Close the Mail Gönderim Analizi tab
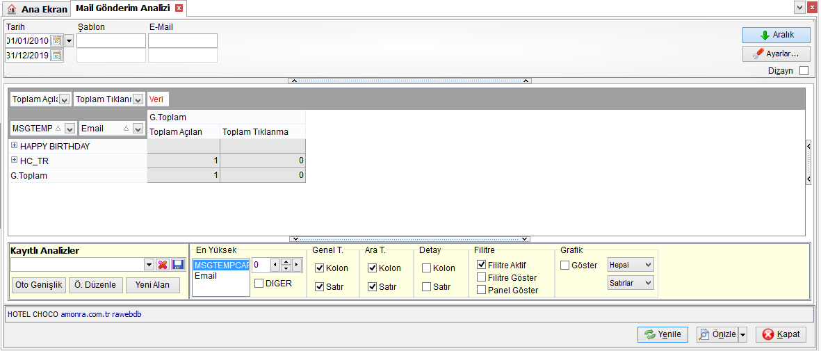The width and height of the screenshot is (821, 351). coord(179,8)
